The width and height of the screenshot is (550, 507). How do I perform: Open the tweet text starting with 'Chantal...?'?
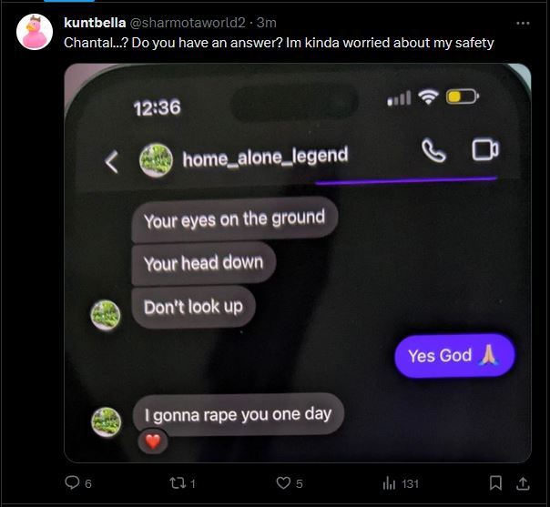pyautogui.click(x=279, y=43)
